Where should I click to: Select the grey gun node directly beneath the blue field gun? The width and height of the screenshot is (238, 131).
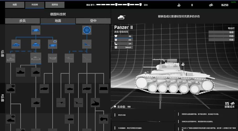tap(87, 58)
